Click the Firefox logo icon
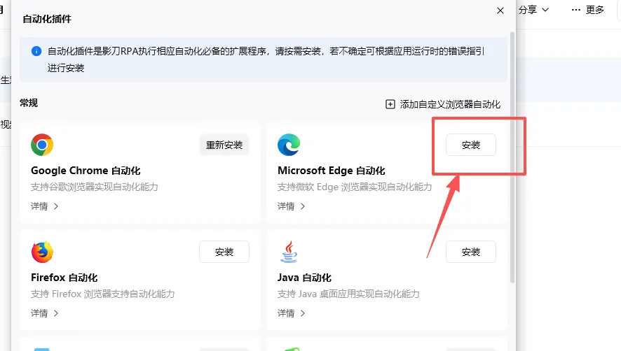621x351 pixels. tap(42, 252)
